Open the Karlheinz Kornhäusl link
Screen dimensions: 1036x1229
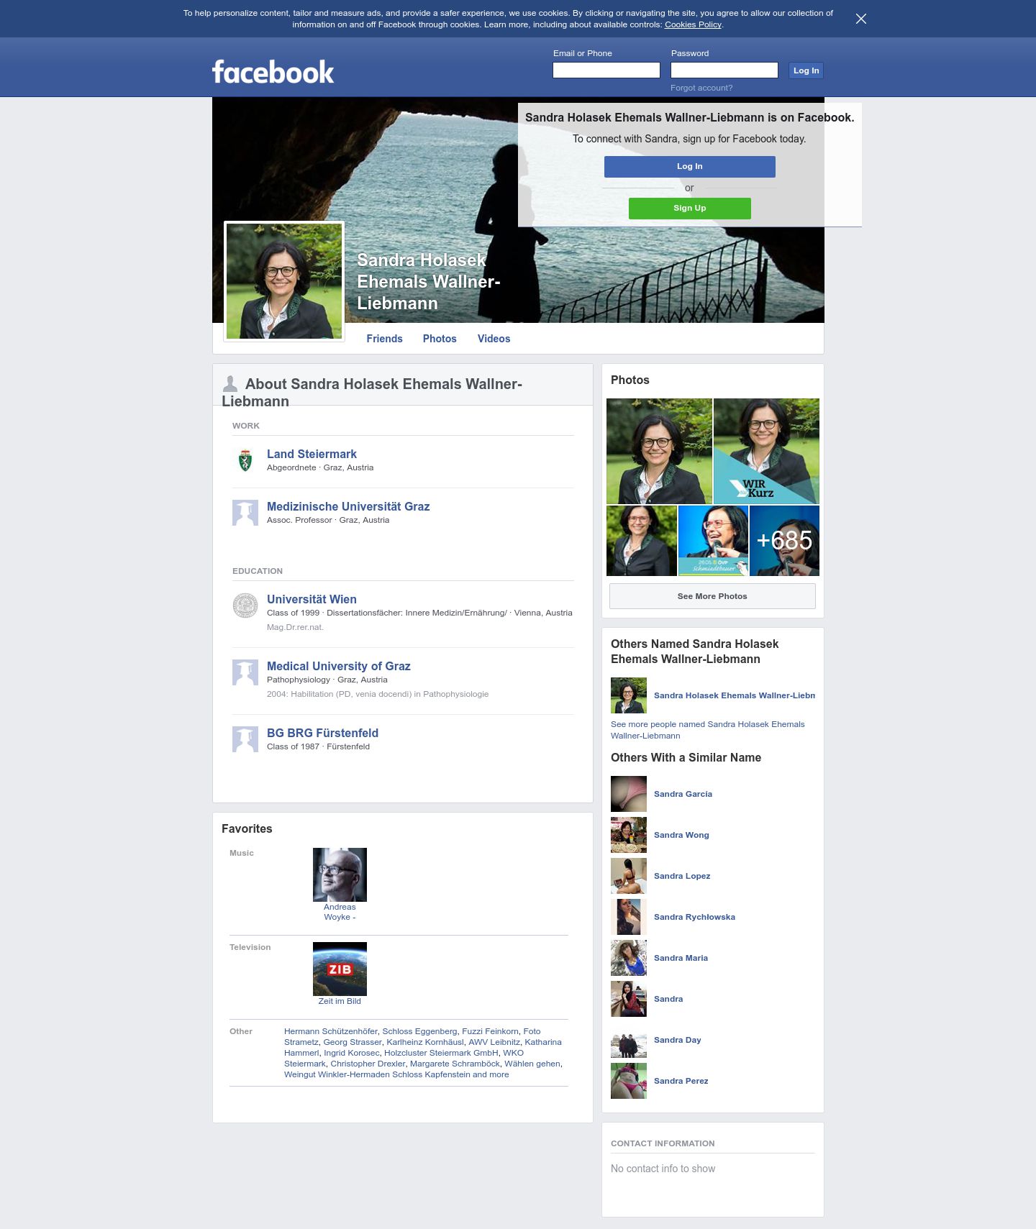click(x=425, y=1042)
